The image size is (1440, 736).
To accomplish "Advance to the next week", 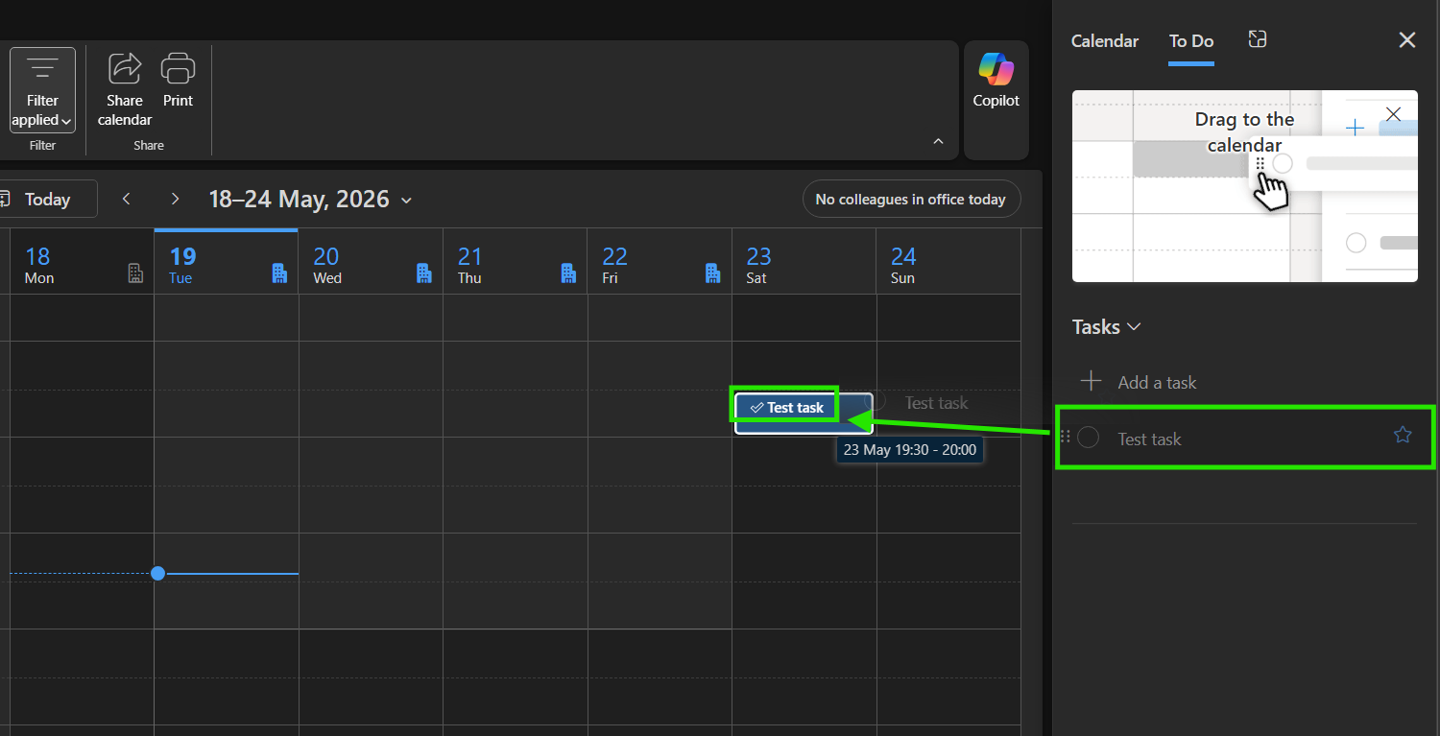I will click(x=175, y=199).
